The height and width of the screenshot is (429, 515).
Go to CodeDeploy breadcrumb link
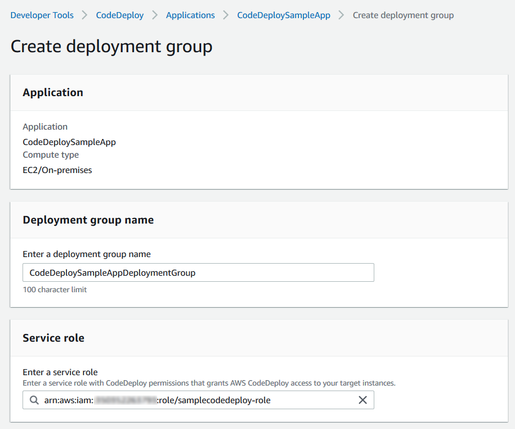tap(120, 15)
